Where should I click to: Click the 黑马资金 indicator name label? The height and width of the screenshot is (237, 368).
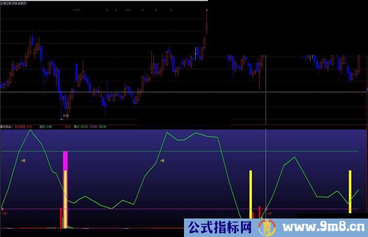pos(7,126)
